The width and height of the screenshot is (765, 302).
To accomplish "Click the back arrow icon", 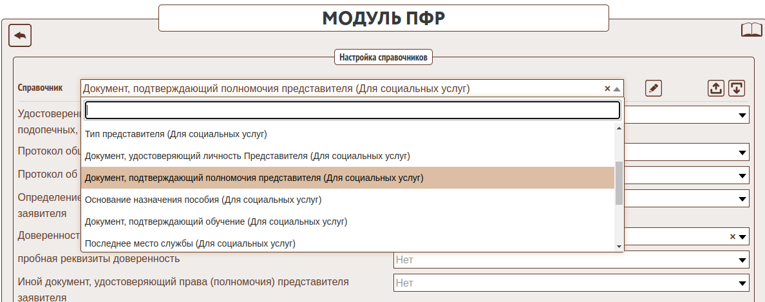I will click(20, 35).
